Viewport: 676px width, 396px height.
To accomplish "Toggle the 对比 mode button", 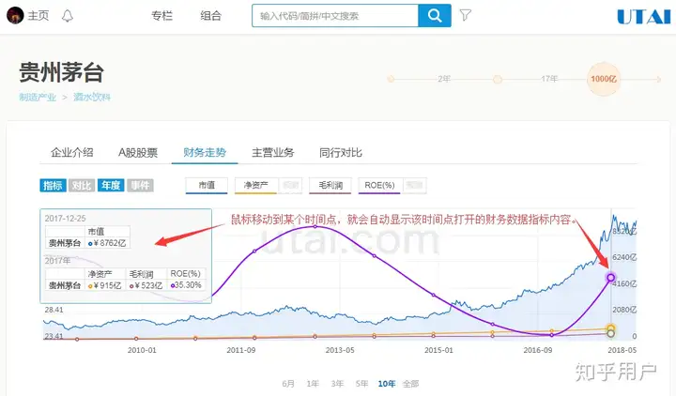I will (82, 185).
